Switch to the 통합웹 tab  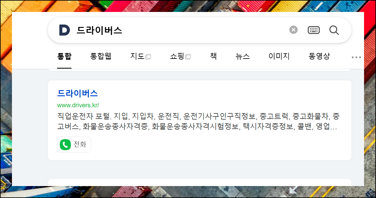click(101, 56)
